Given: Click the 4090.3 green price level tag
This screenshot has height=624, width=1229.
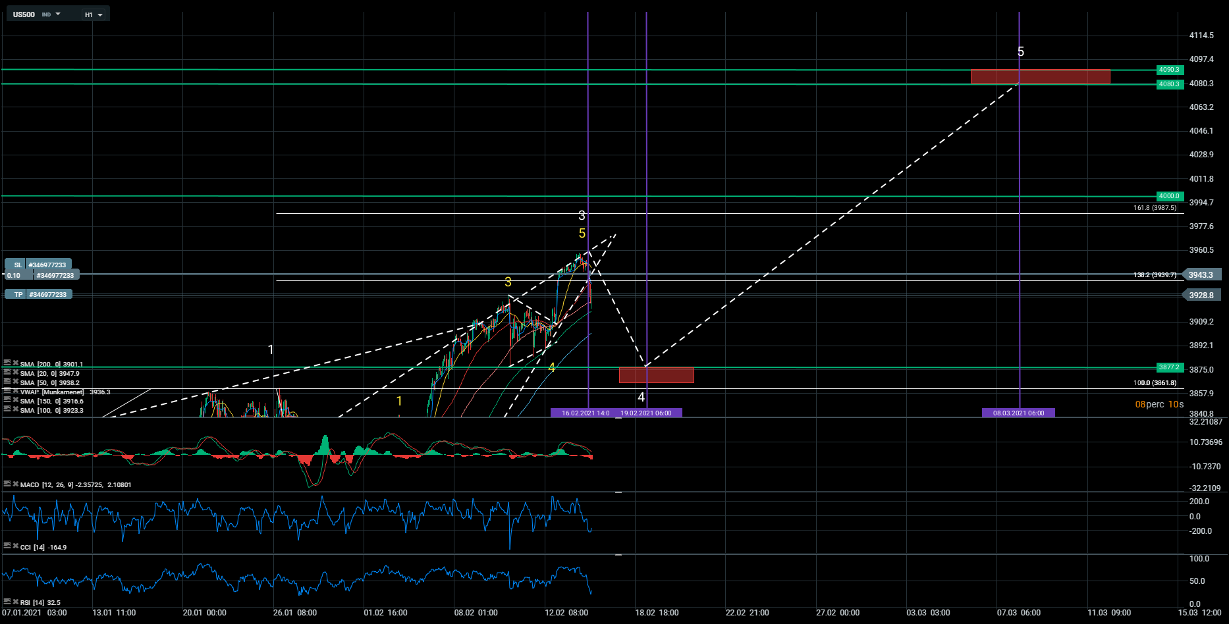Looking at the screenshot, I should 1169,70.
